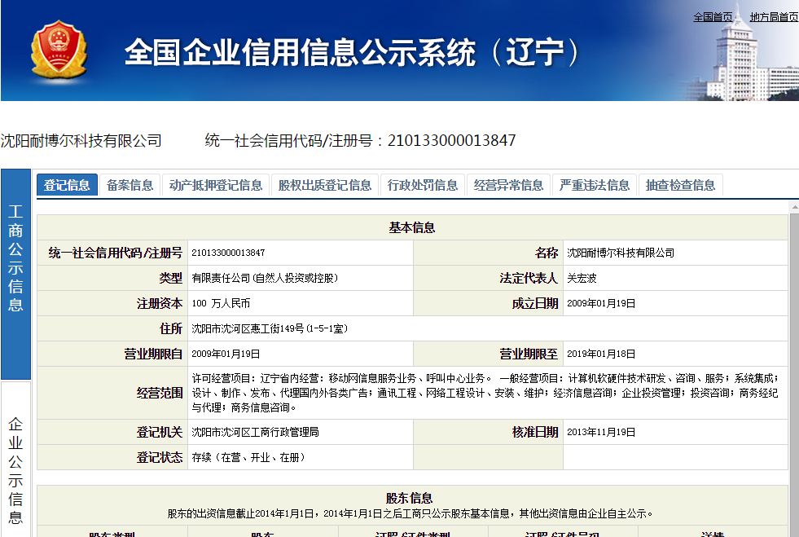Screen dimensions: 799x537
Task: Open the 动产抵押登记信息 tab
Action: (216, 185)
